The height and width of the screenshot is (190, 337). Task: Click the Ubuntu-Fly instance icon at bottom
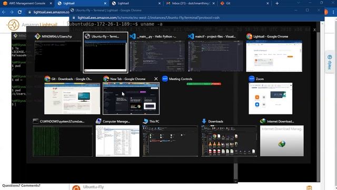(76, 188)
